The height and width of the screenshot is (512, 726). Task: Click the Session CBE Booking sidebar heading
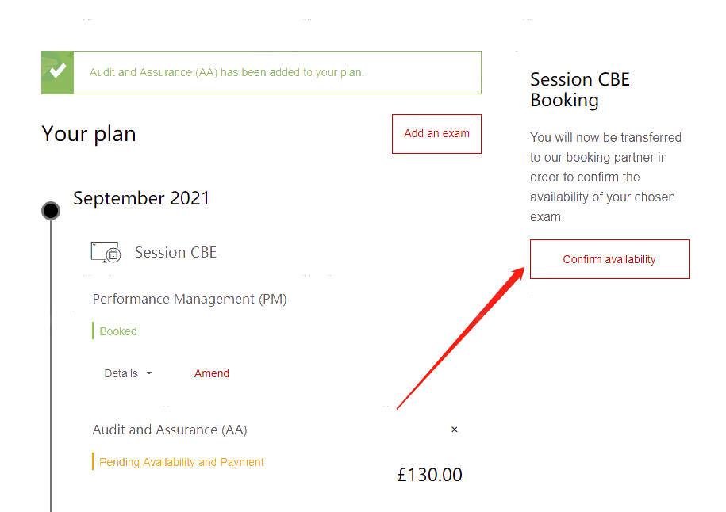[580, 90]
